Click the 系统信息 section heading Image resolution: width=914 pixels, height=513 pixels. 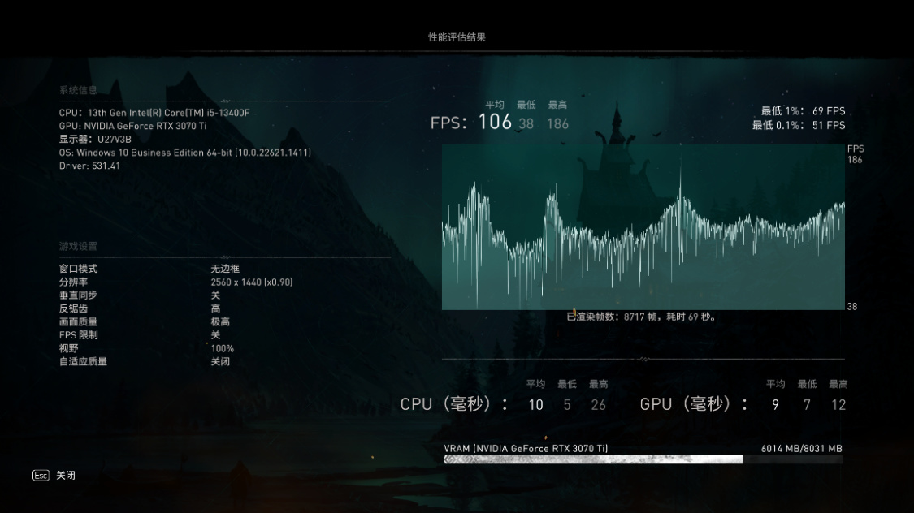click(x=78, y=90)
